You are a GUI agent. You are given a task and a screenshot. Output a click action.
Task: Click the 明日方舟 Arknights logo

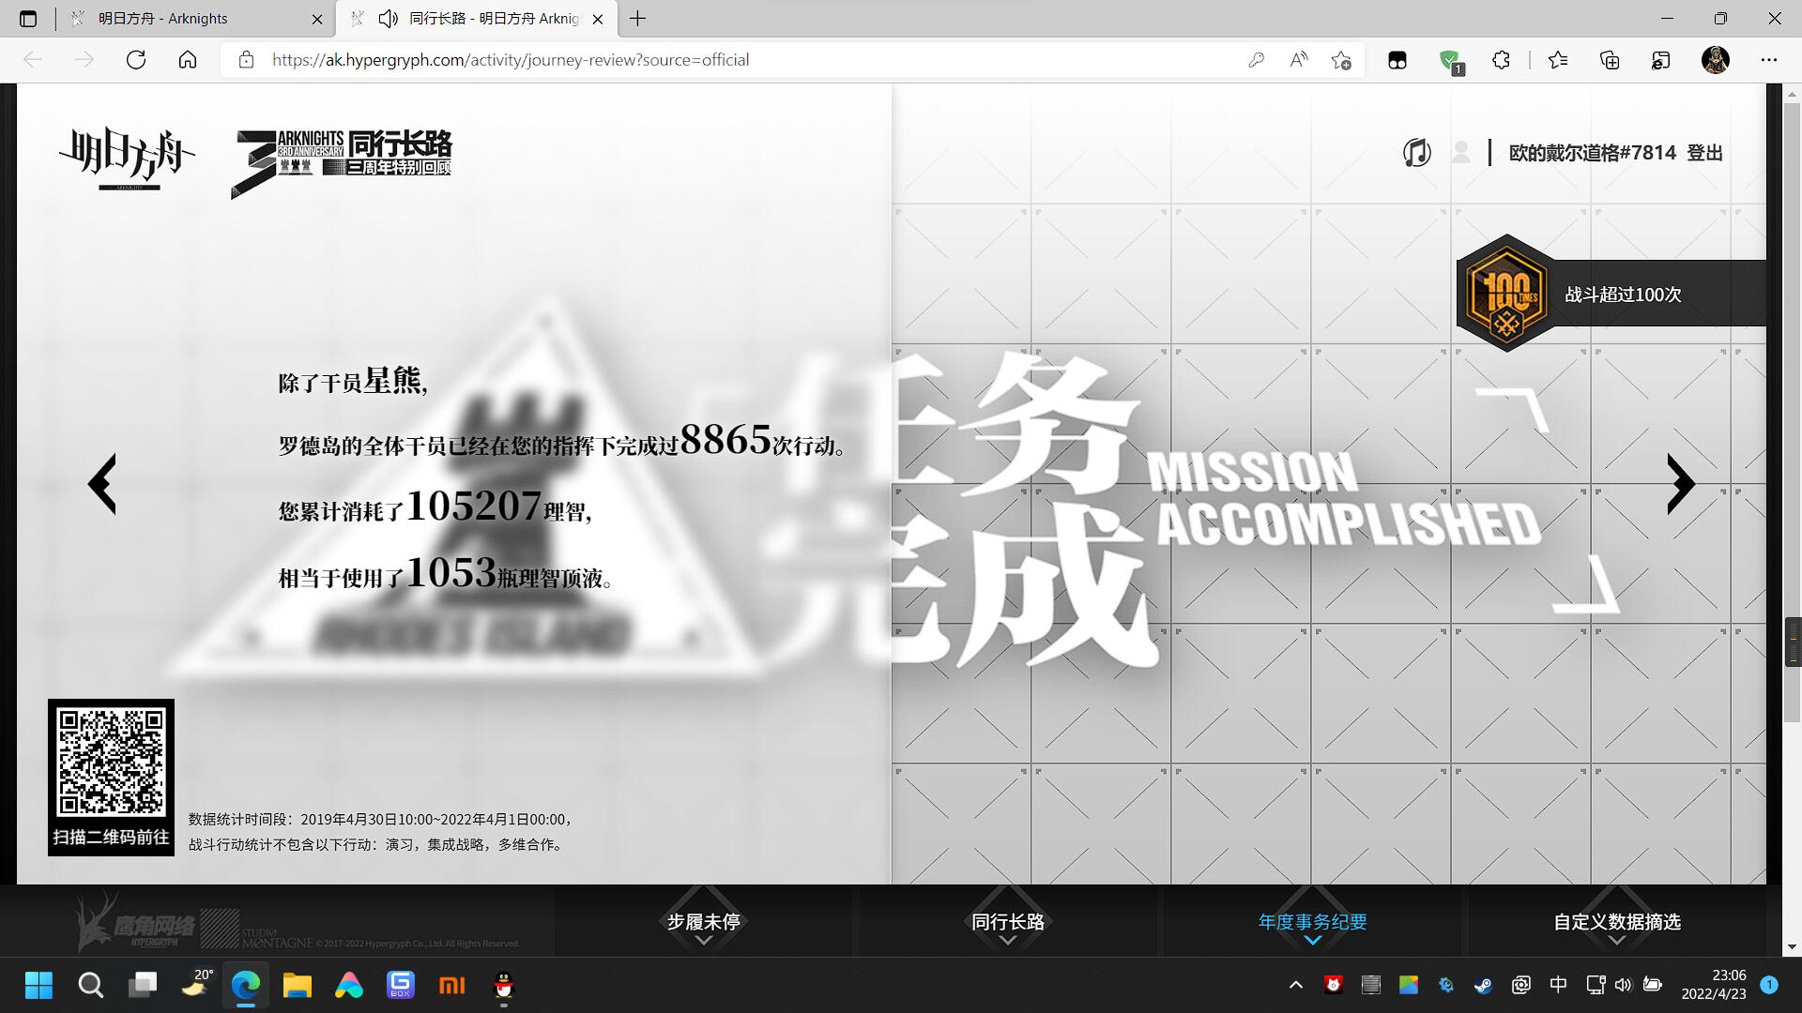click(x=127, y=158)
